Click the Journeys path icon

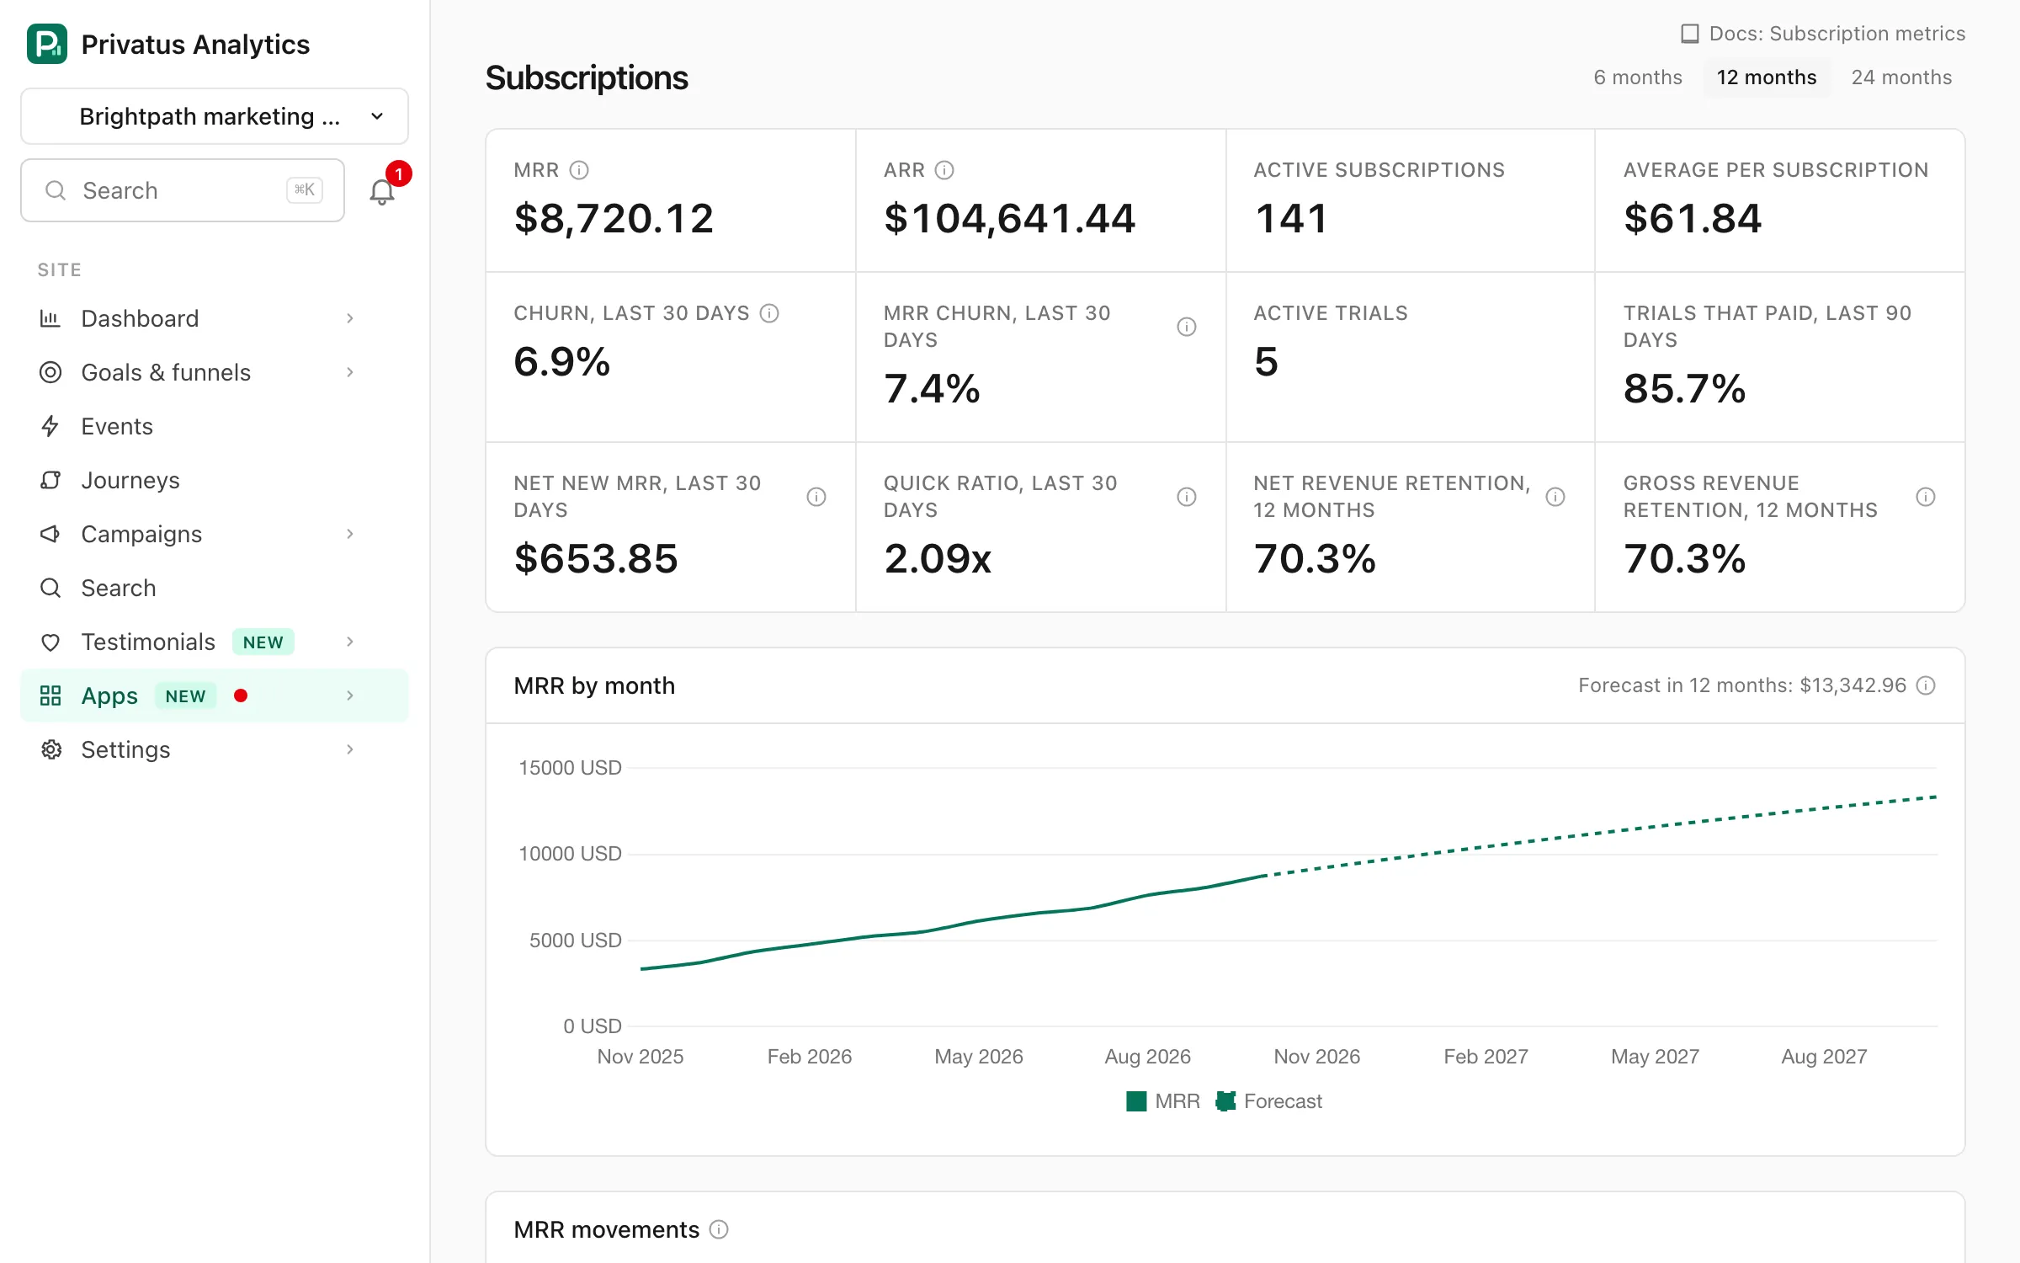pos(50,480)
